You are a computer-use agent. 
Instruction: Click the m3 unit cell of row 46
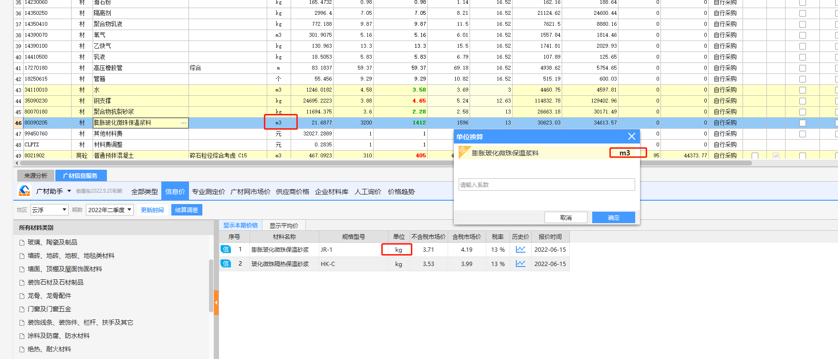(279, 123)
